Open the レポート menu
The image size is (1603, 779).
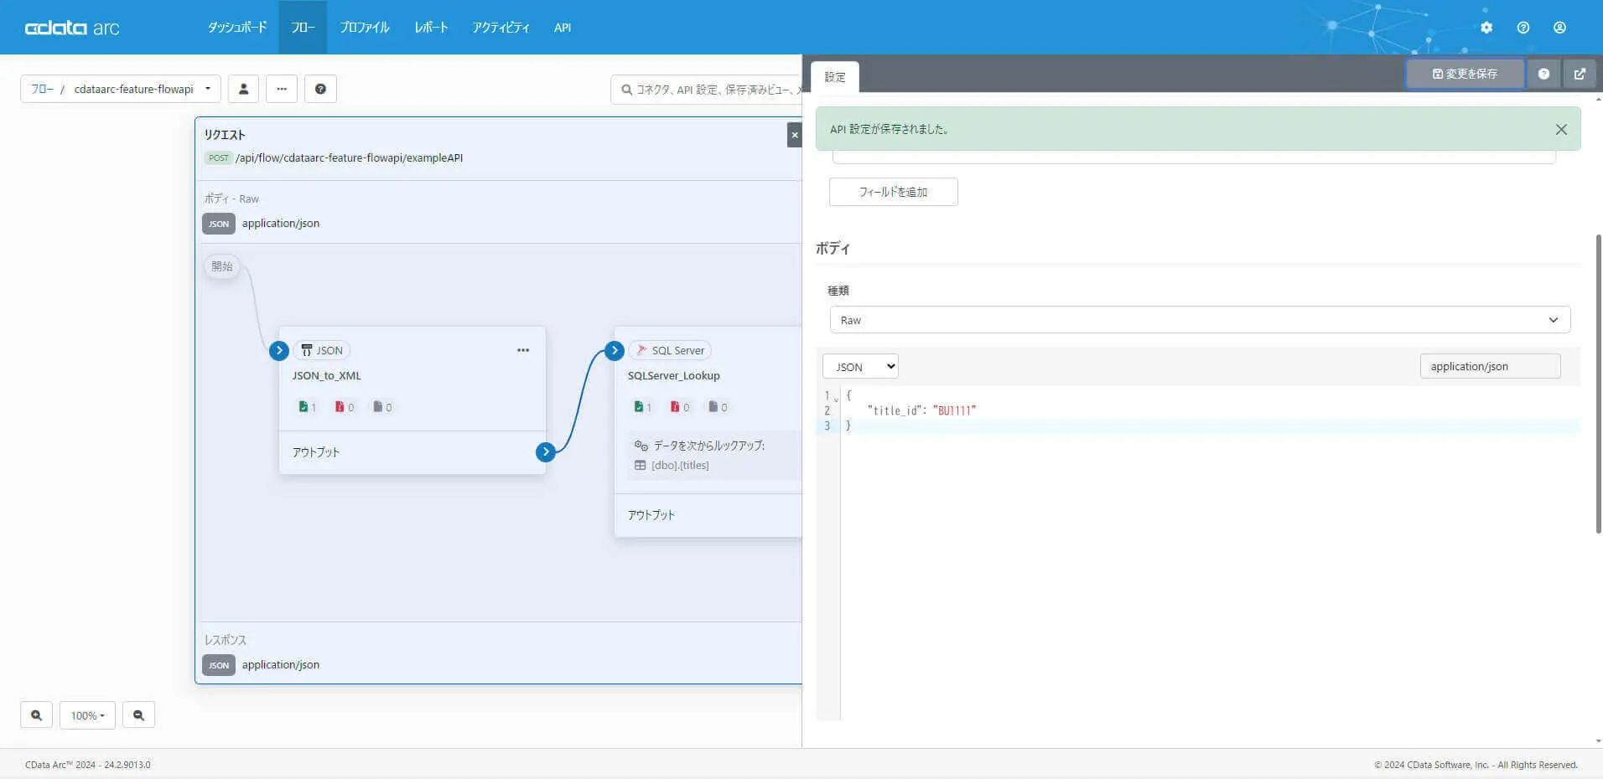click(431, 28)
